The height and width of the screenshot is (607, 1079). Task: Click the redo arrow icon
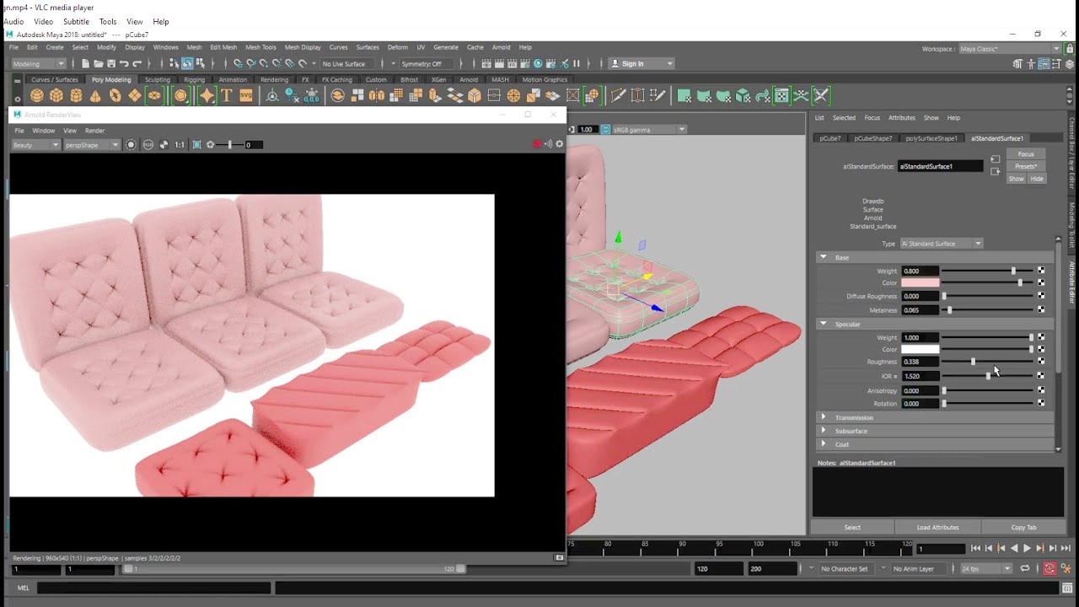(137, 63)
